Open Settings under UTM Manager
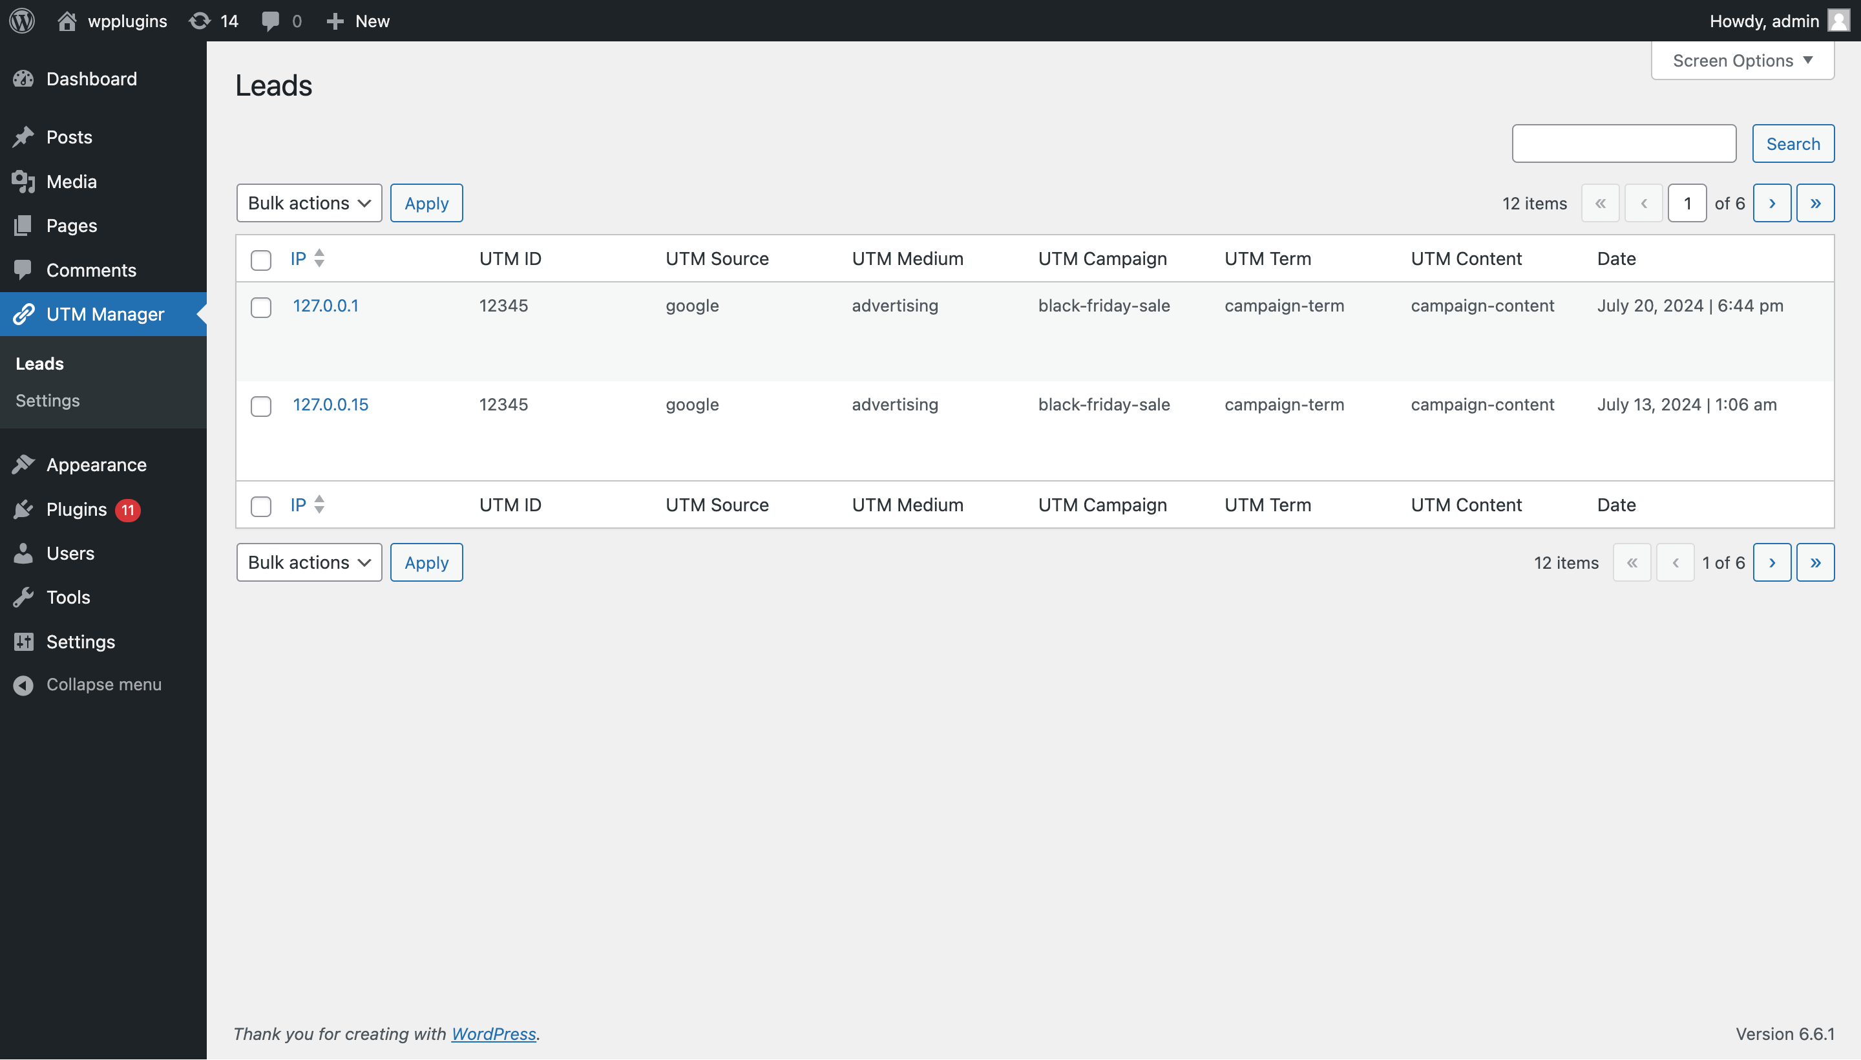The width and height of the screenshot is (1861, 1060). pos(47,400)
